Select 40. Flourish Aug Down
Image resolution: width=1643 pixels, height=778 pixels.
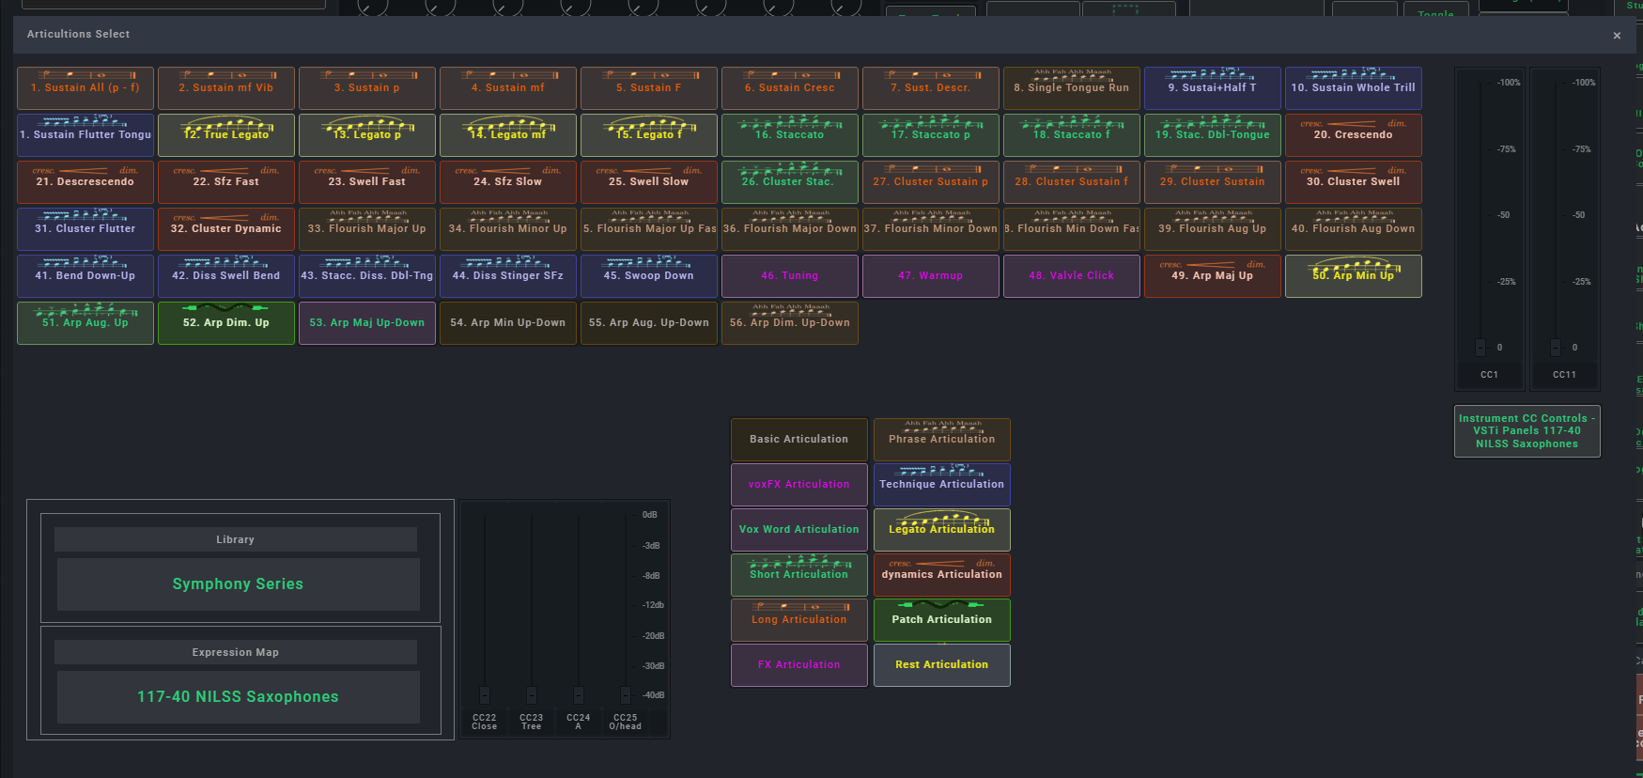pyautogui.click(x=1354, y=229)
